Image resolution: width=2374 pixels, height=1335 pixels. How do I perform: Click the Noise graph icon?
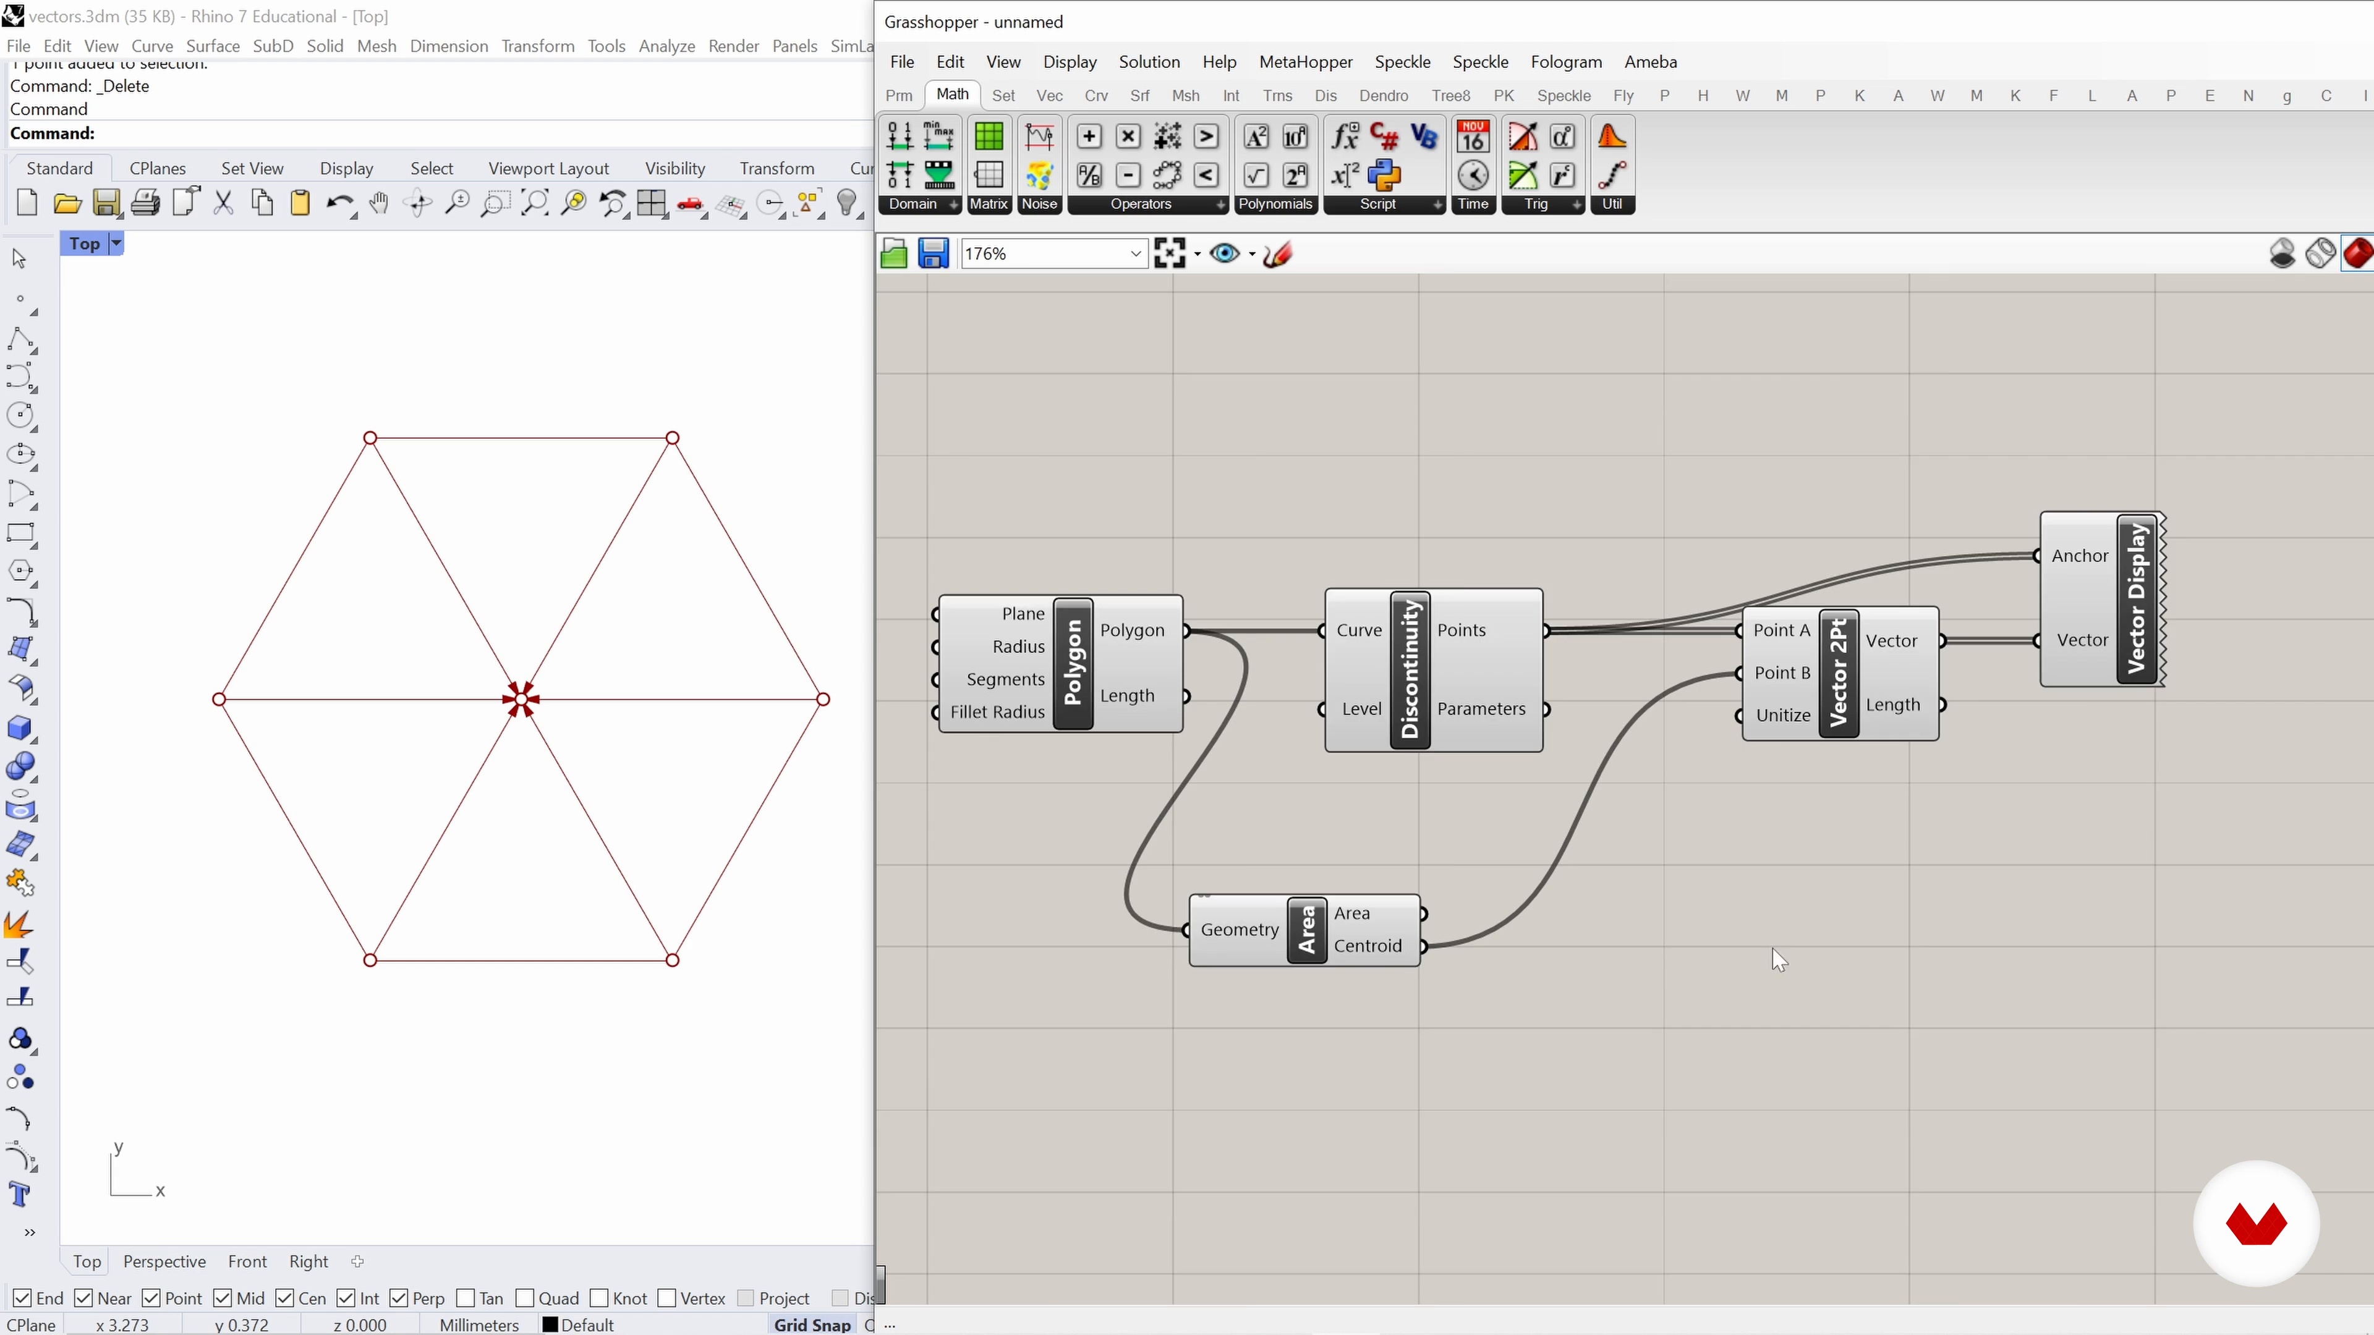coord(1039,137)
